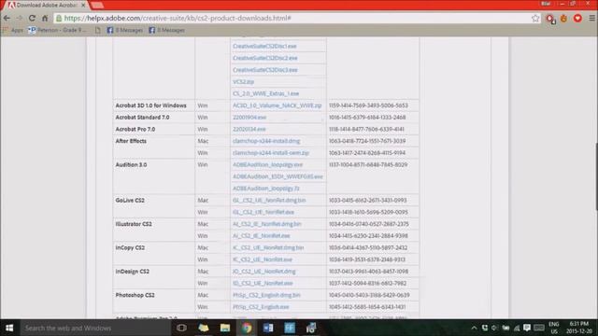Download Photoshop CS2 Win English exe
Screen dimensions: 598x336
261,307
